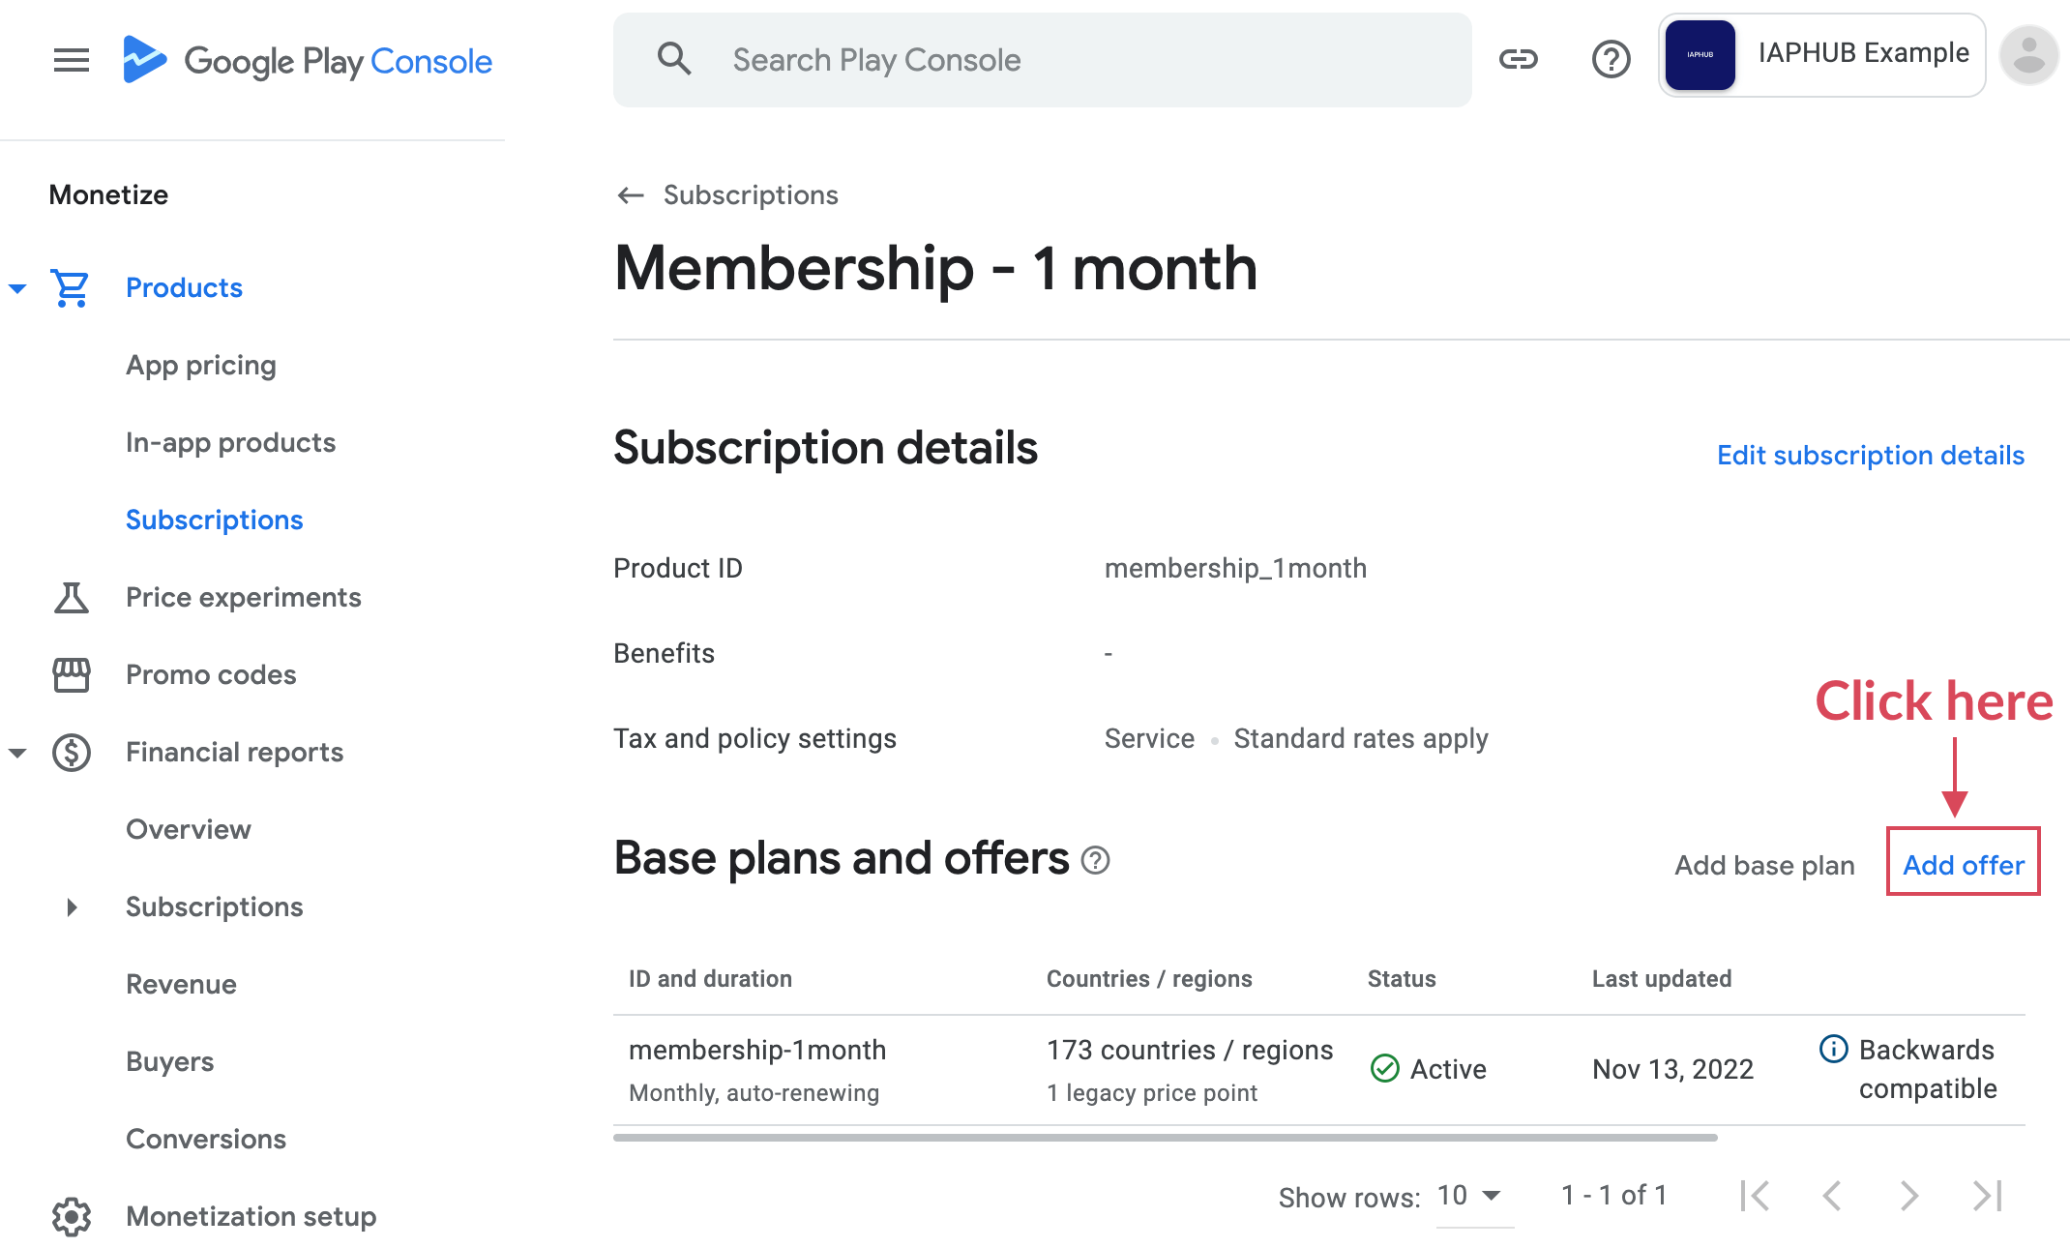Click the Add offer button
Screen dimensions: 2070x1248
1963,865
